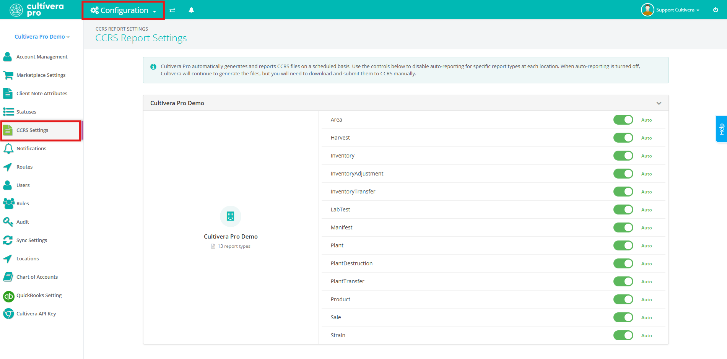Disable auto-reporting for InventoryTransfer

[623, 192]
